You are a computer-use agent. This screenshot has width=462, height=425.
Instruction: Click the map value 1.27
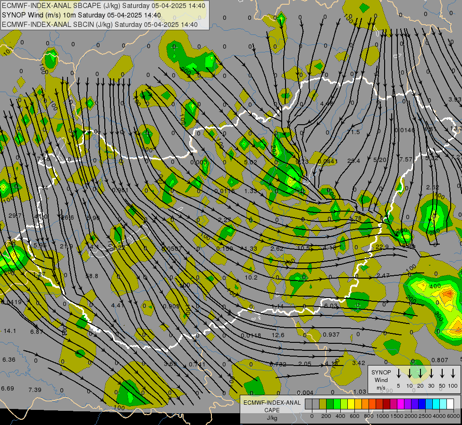40,274
